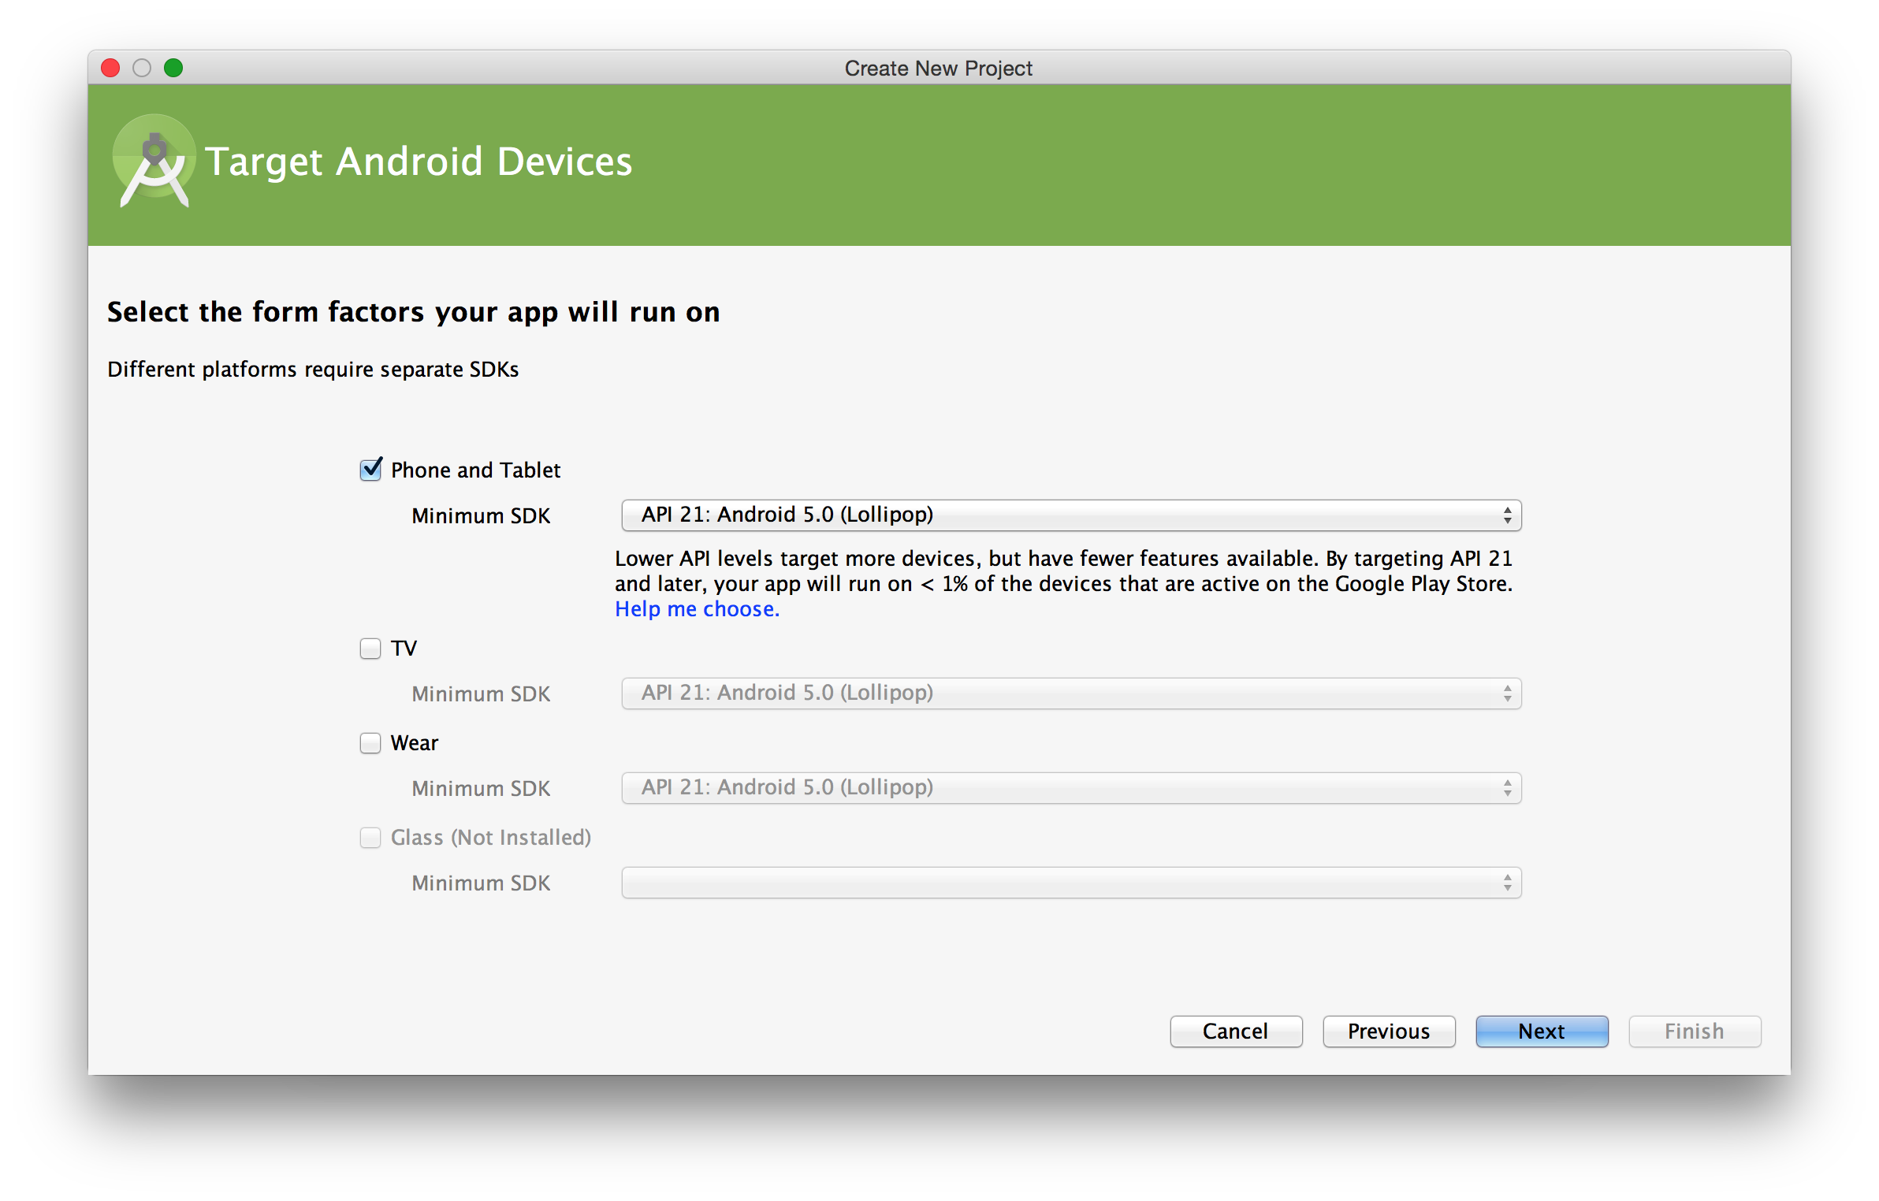
Task: Click the red close window button
Action: pyautogui.click(x=110, y=69)
